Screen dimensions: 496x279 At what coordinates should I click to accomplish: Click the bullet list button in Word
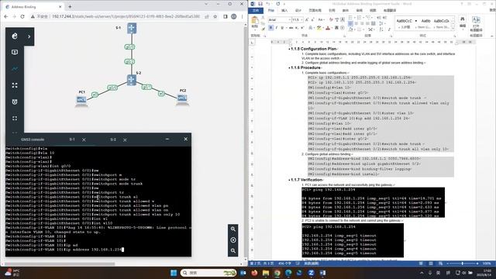pyautogui.click(x=350, y=18)
